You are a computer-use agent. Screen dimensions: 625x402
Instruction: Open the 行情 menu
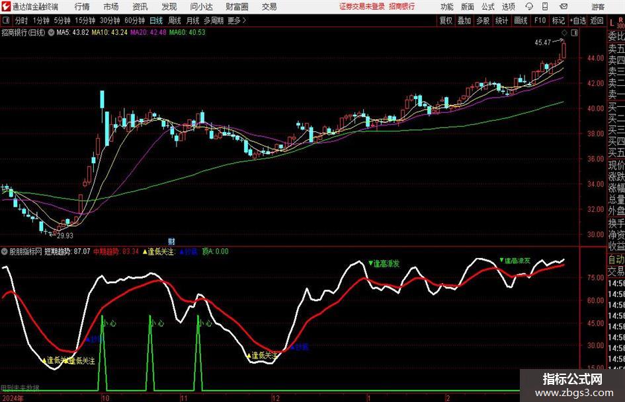pos(82,7)
